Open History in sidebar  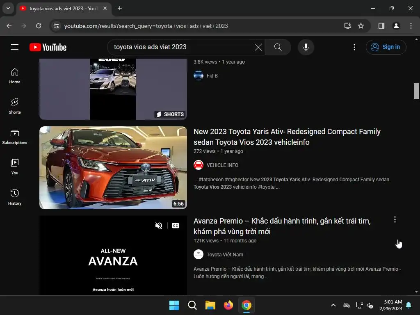15,197
